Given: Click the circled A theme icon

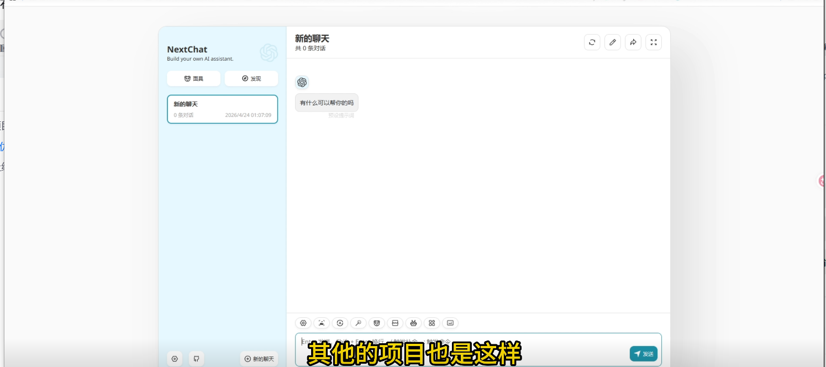Looking at the screenshot, I should (340, 323).
